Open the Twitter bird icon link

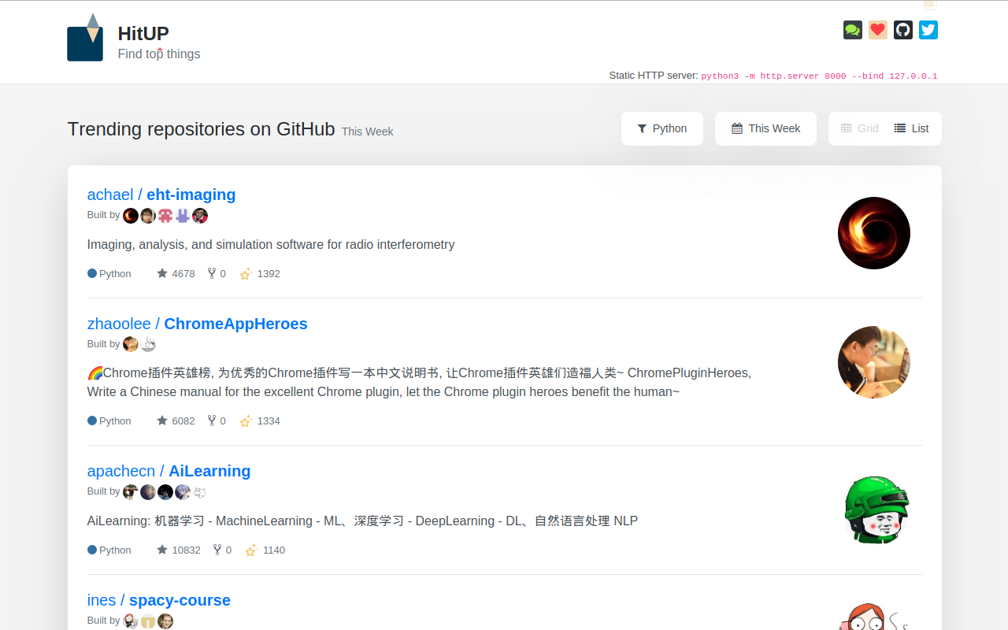(928, 30)
